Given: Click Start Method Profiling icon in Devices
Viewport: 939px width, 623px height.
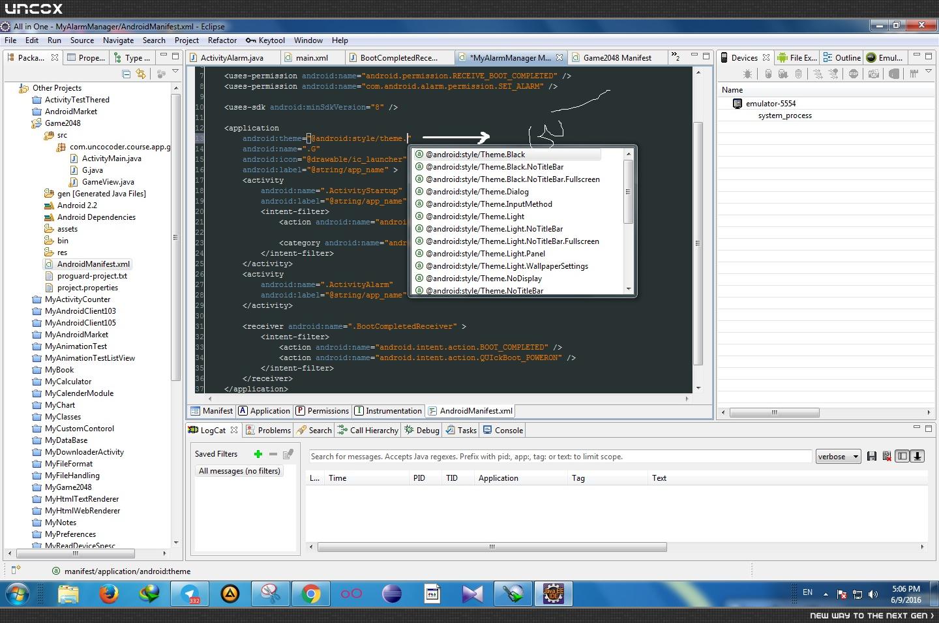Looking at the screenshot, I should point(833,74).
